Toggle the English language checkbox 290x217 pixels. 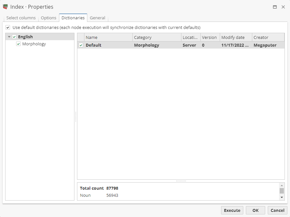click(x=14, y=37)
